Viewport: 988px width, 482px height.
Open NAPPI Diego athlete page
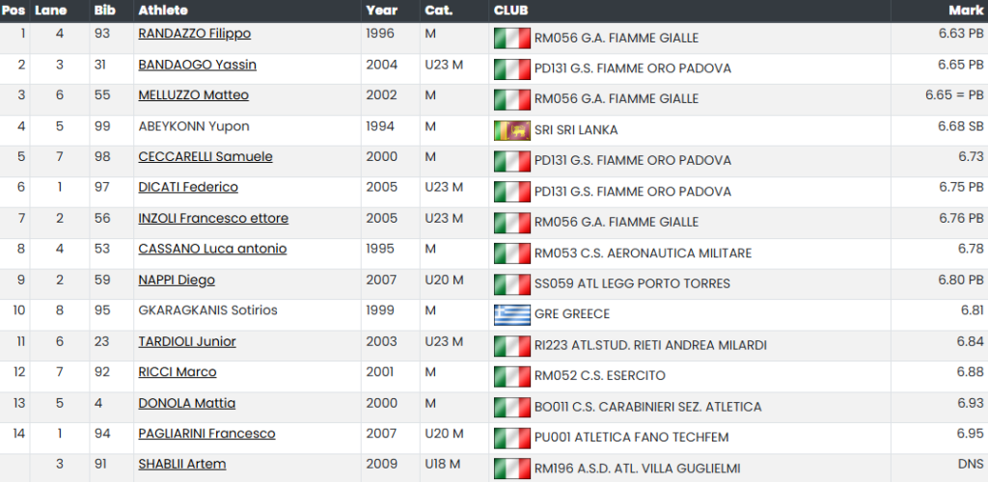click(x=177, y=280)
